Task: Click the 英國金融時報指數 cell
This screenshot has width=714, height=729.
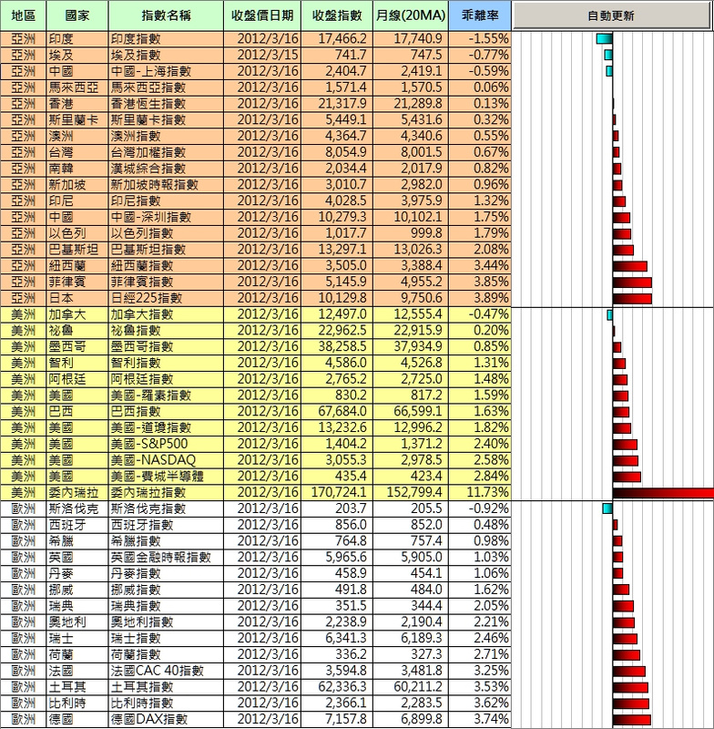Action: coord(166,557)
